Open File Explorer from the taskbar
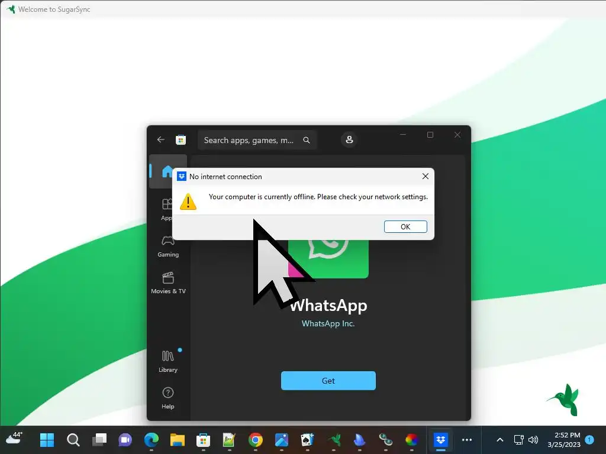 [x=178, y=440]
